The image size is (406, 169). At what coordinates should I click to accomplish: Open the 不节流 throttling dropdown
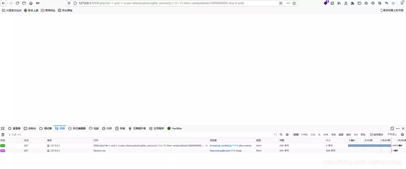[392, 135]
